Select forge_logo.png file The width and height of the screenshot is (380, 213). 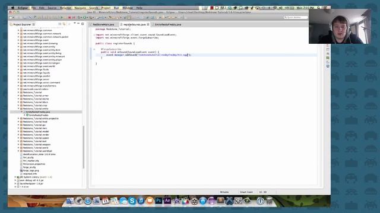click(31, 170)
